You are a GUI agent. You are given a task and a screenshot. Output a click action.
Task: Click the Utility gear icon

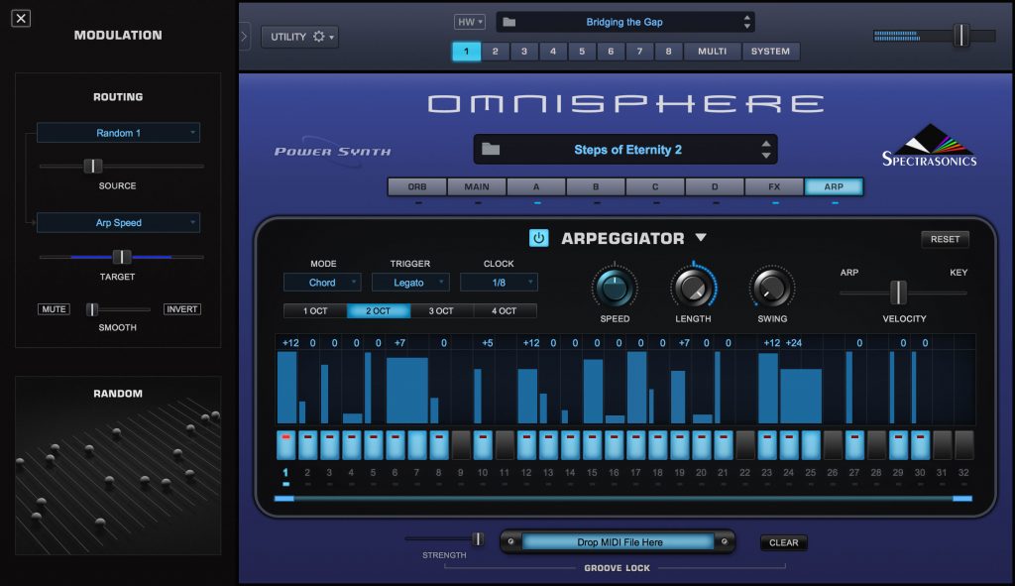pos(318,37)
